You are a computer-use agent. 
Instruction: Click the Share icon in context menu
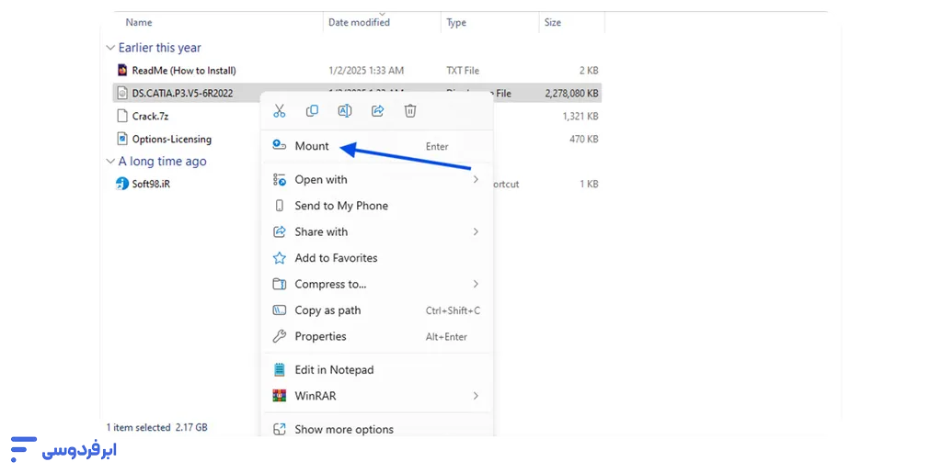point(377,111)
